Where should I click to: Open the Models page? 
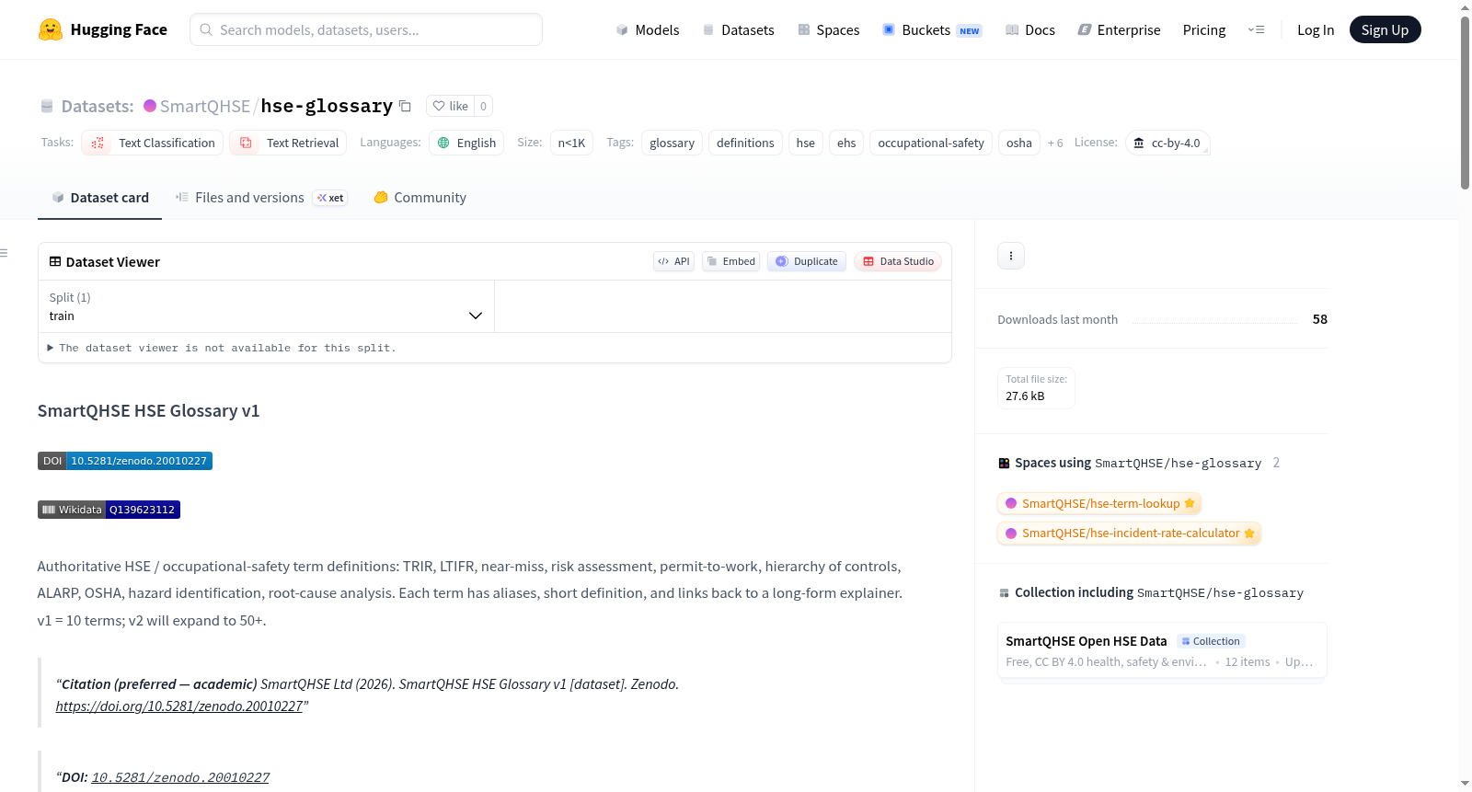[x=648, y=29]
